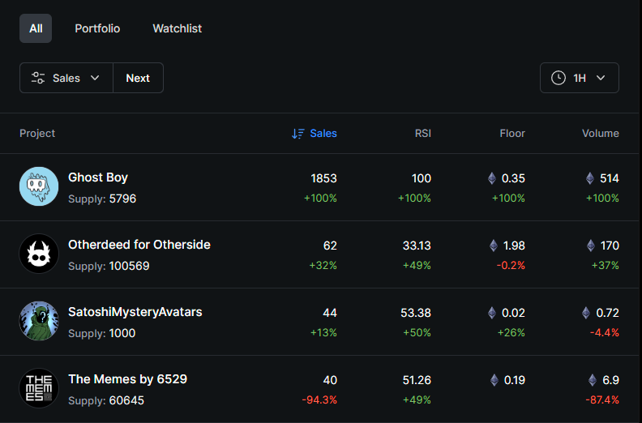Click Otherdeed floor change -0.2%

pos(511,265)
